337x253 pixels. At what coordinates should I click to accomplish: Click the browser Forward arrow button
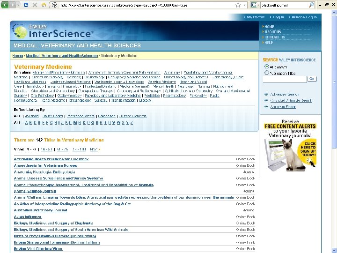[12, 5]
